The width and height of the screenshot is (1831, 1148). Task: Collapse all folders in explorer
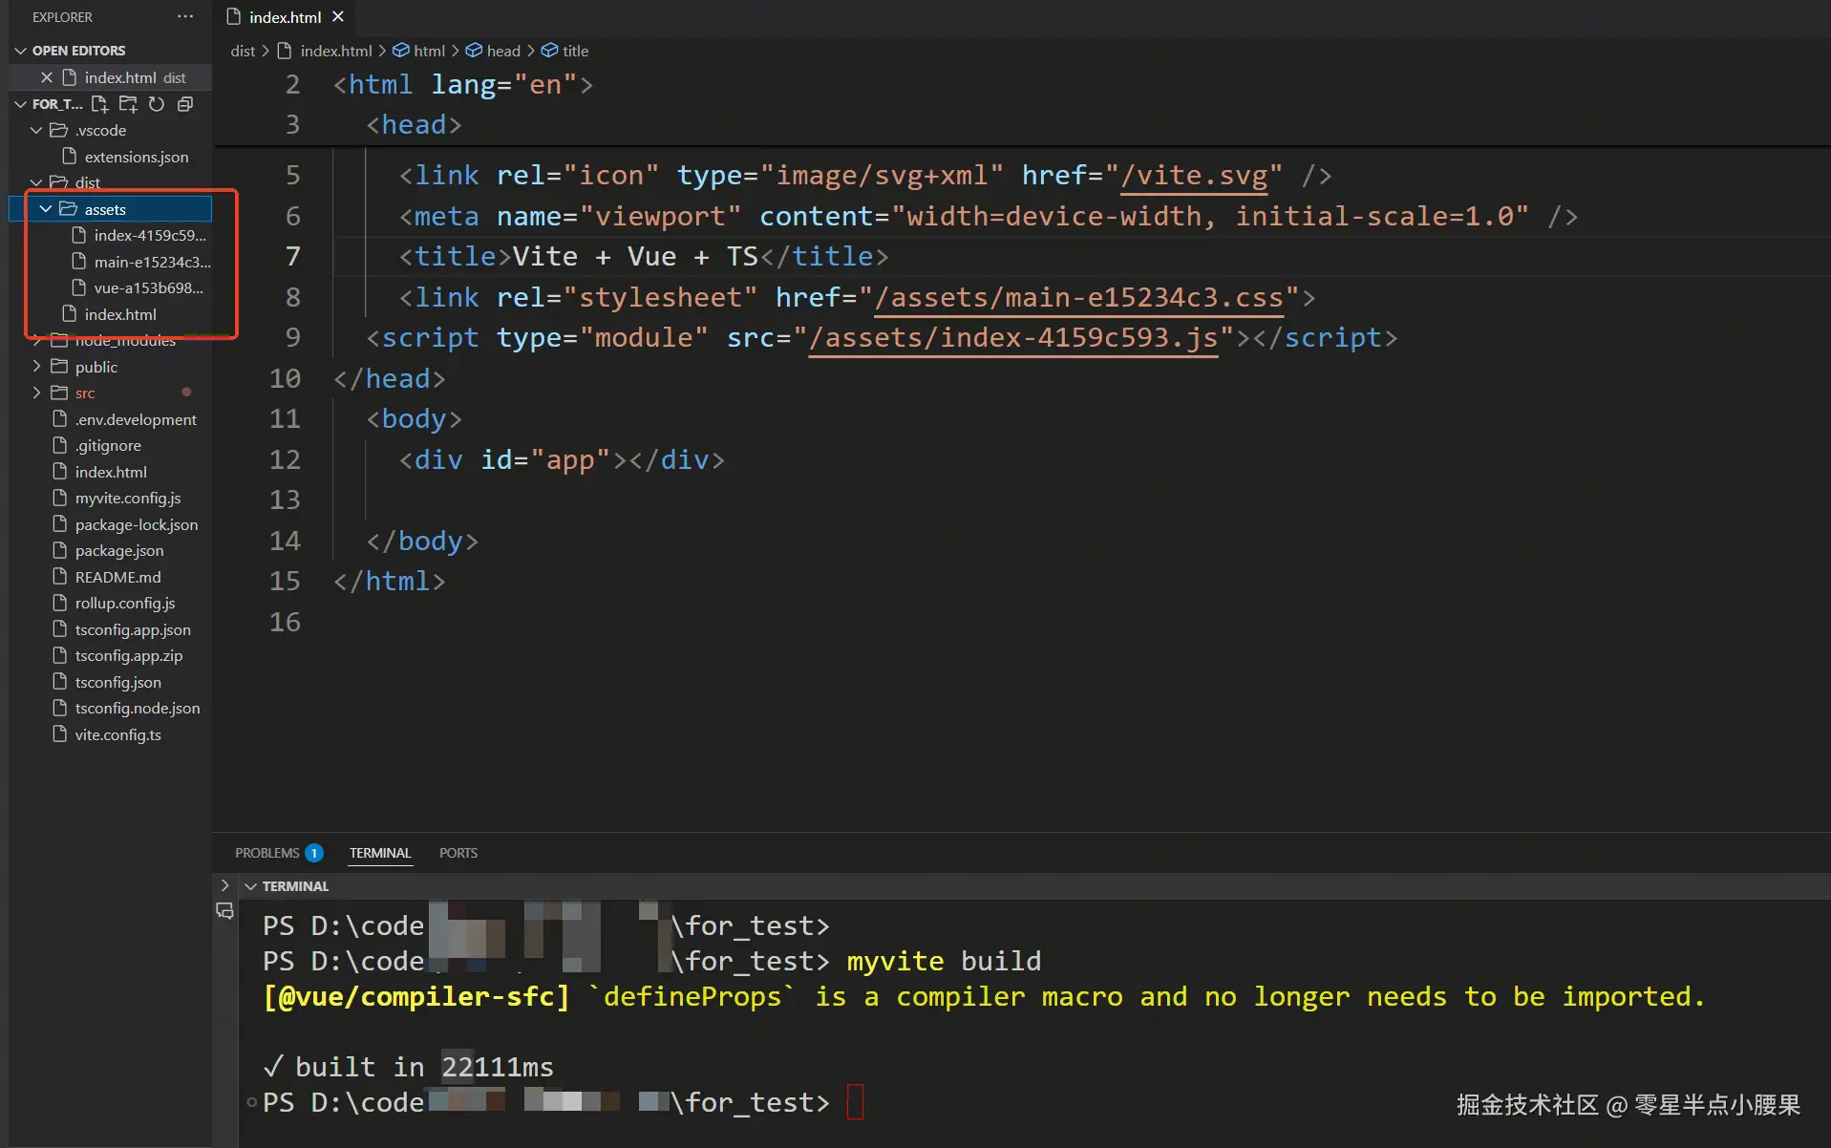tap(185, 104)
